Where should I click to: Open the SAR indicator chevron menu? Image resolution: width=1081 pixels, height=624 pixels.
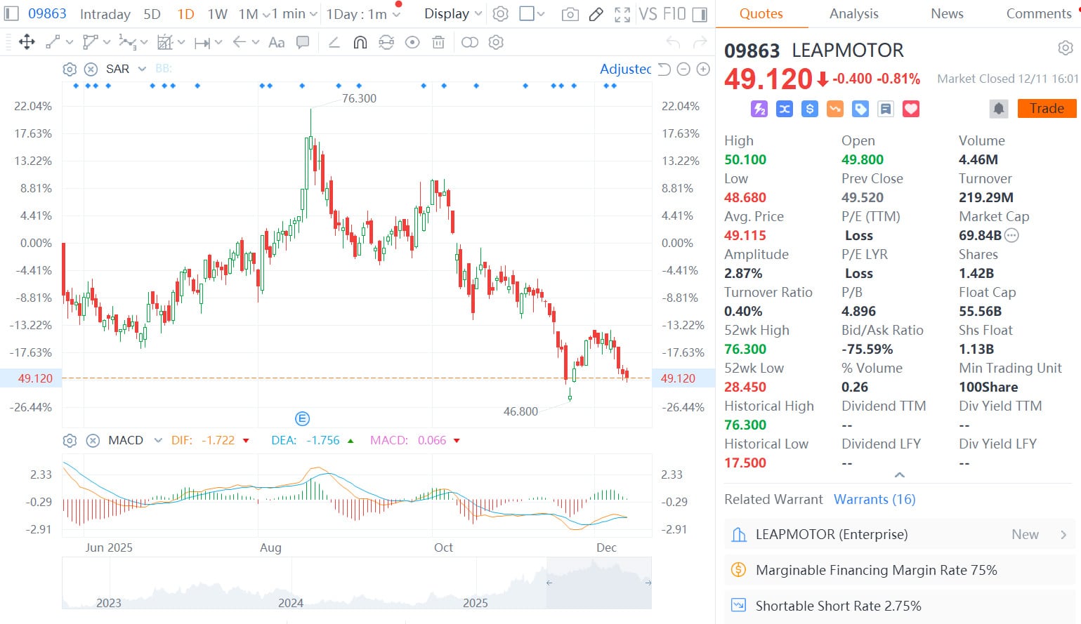(x=142, y=69)
